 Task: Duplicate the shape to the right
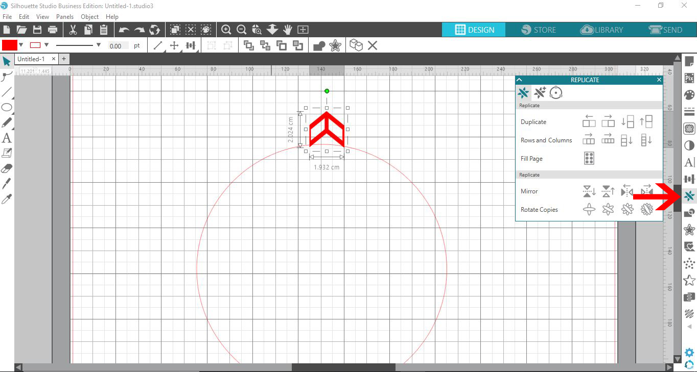(x=608, y=121)
